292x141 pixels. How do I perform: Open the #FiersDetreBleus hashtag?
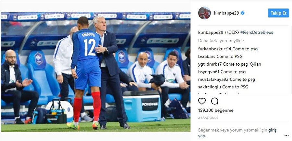click(257, 32)
